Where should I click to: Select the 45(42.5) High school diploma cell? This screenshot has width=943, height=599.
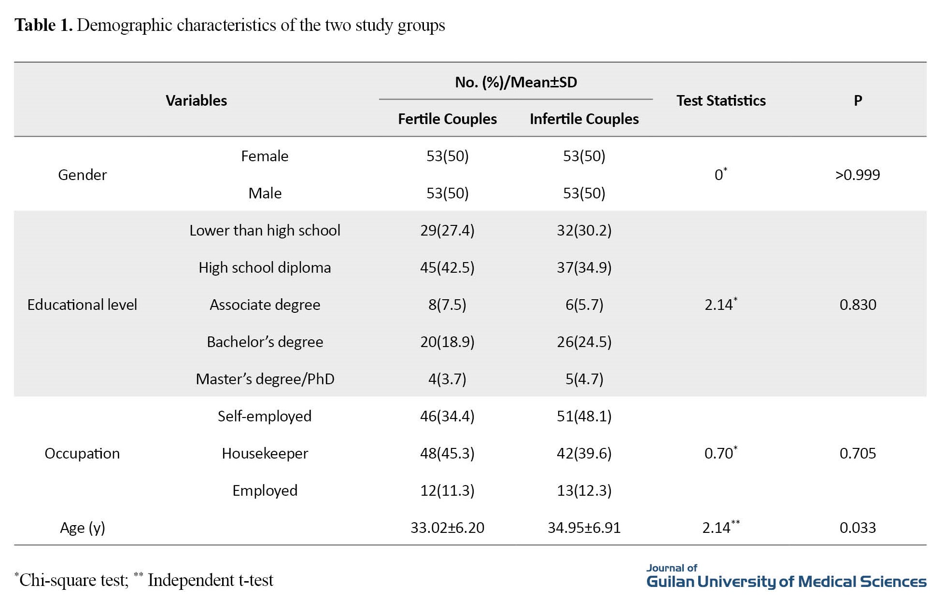(447, 267)
